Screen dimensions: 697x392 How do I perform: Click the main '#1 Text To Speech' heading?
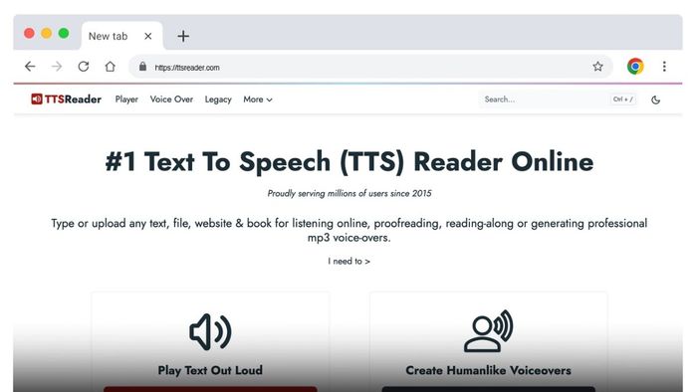point(348,161)
